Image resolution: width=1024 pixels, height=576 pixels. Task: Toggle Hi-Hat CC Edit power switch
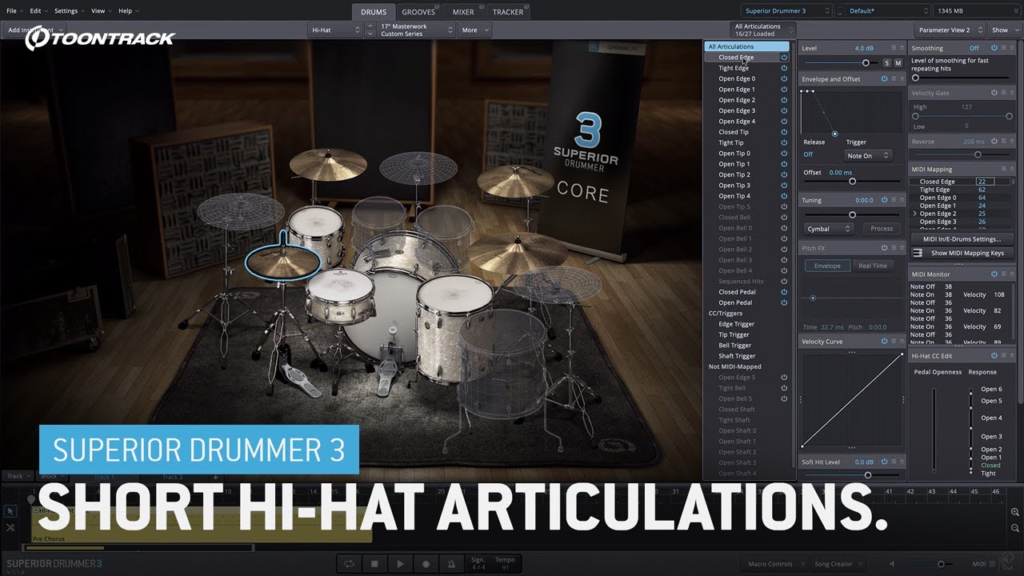(x=994, y=355)
